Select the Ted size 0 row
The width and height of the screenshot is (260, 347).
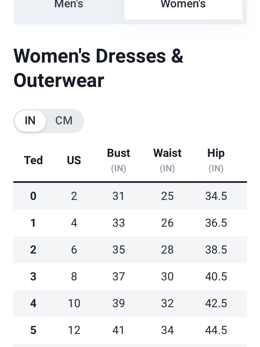(130, 196)
